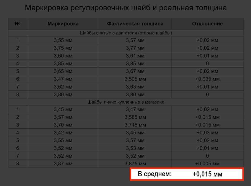Click the +0,03 мм deviation cell

click(207, 133)
